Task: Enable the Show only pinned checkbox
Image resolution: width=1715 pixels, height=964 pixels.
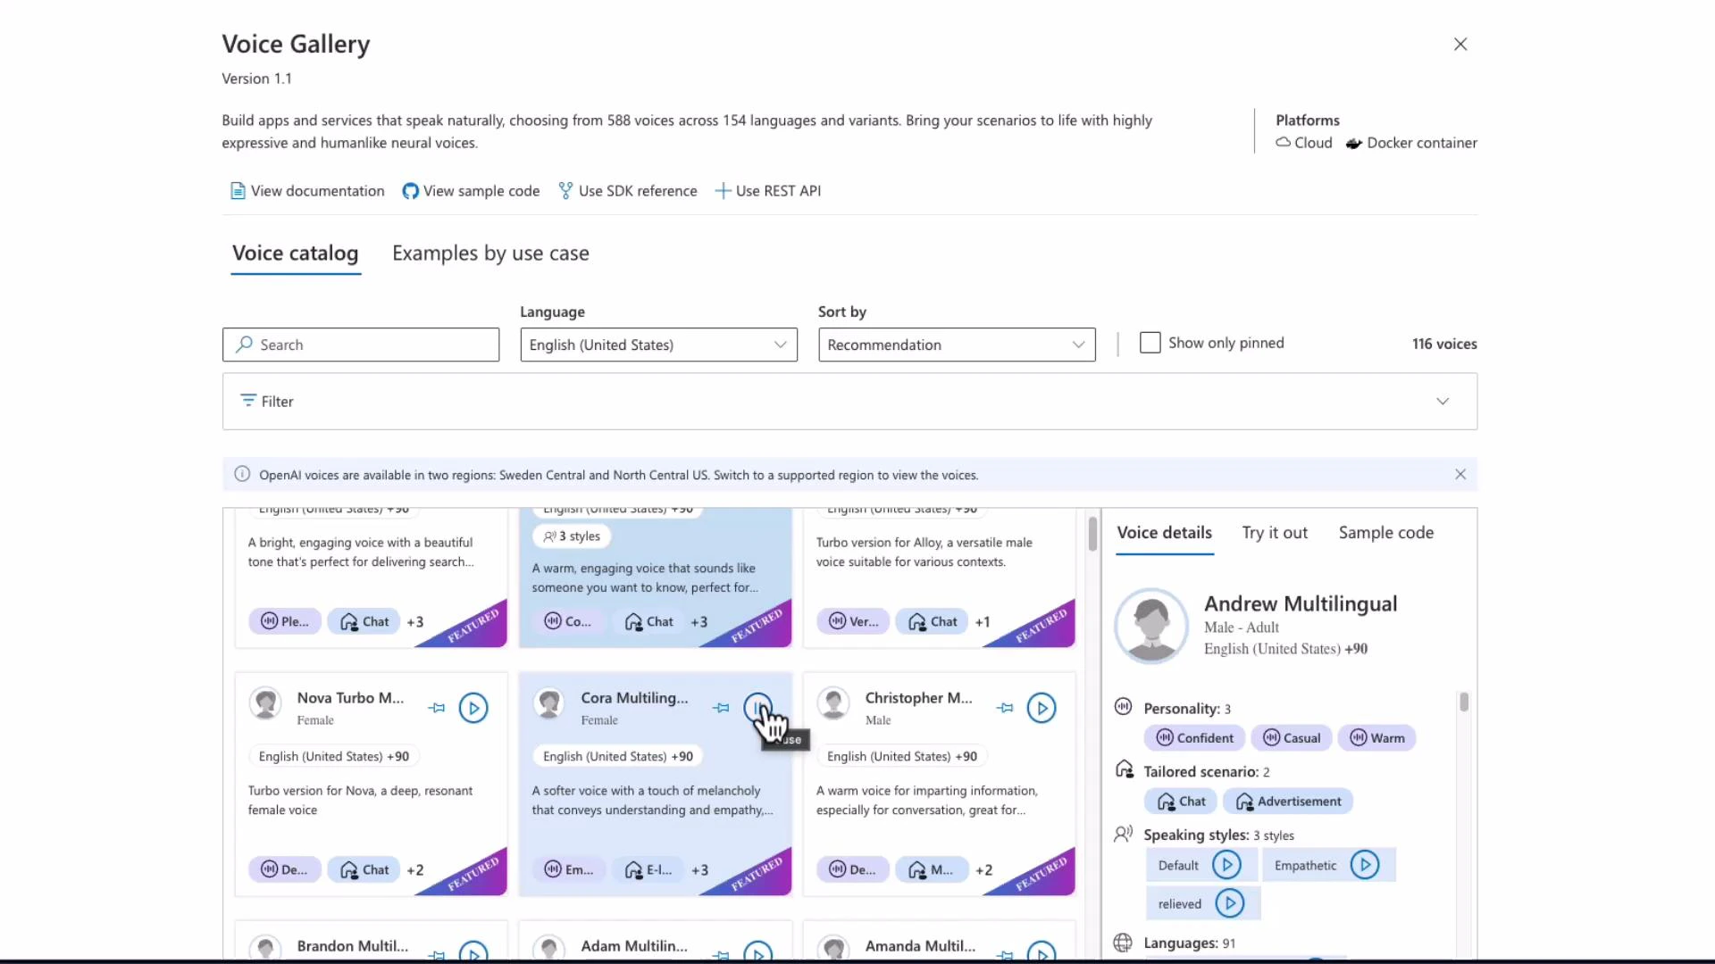Action: coord(1150,343)
